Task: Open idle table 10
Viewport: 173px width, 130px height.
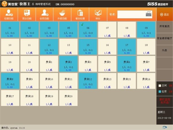Action: [10, 47]
